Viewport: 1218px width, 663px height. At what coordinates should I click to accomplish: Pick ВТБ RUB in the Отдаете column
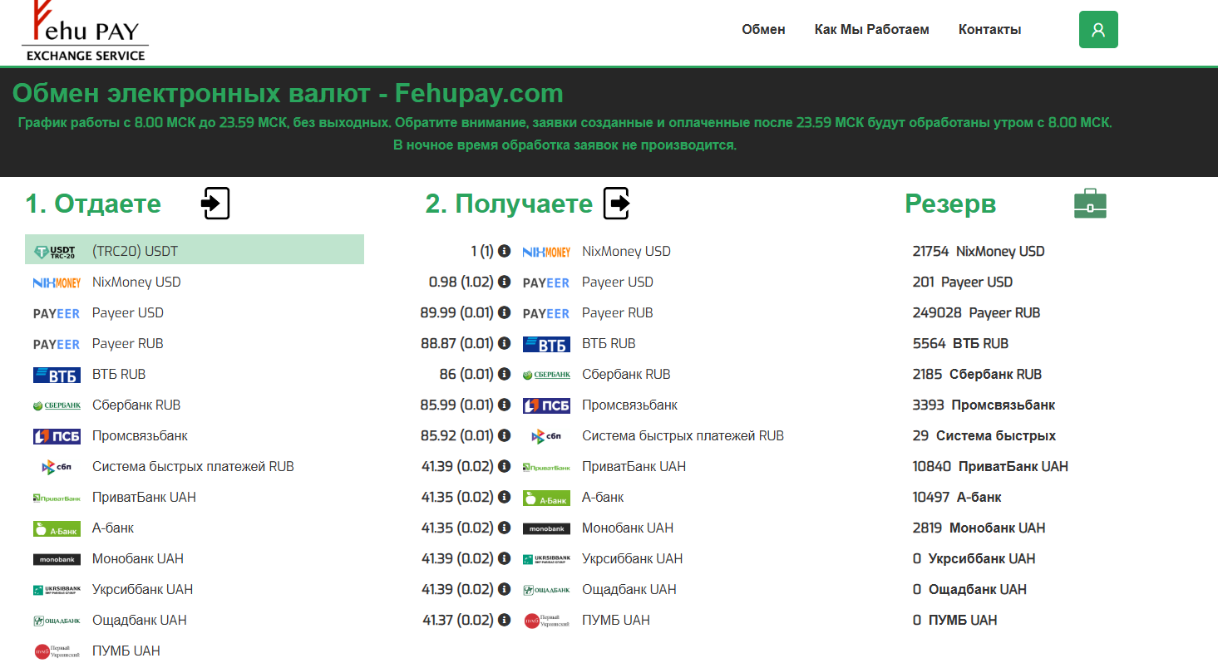point(195,374)
